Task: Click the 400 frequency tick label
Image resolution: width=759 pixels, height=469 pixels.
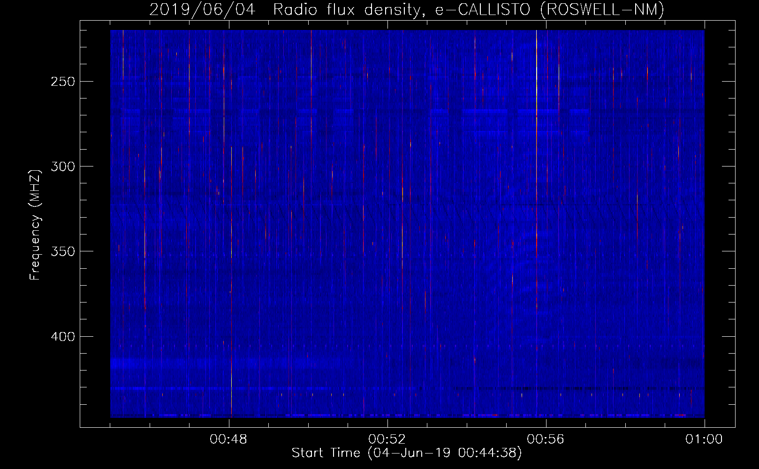Action: [x=63, y=337]
